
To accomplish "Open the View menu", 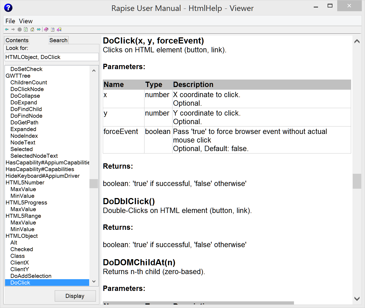I will (x=26, y=21).
